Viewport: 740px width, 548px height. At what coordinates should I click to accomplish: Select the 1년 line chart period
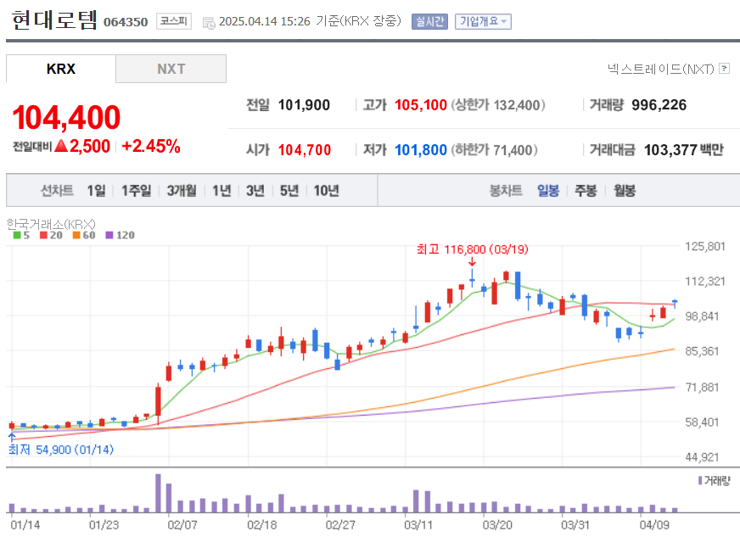coord(221,191)
